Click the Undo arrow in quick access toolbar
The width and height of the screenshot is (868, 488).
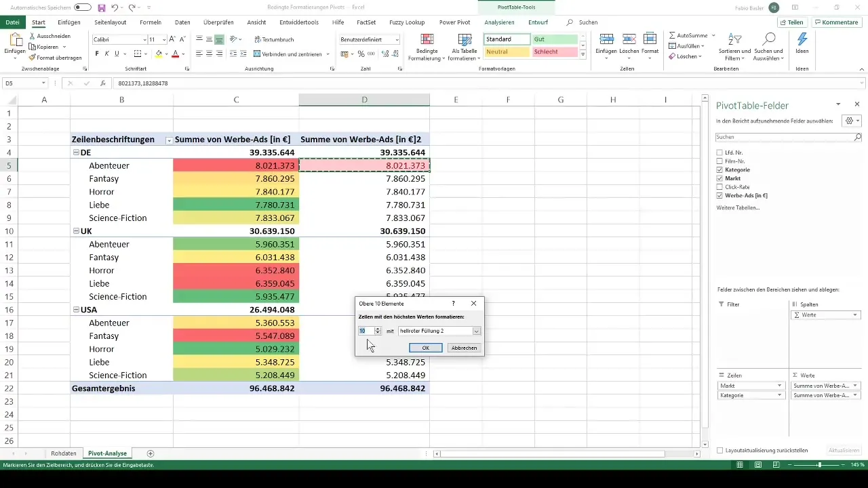[x=115, y=7]
